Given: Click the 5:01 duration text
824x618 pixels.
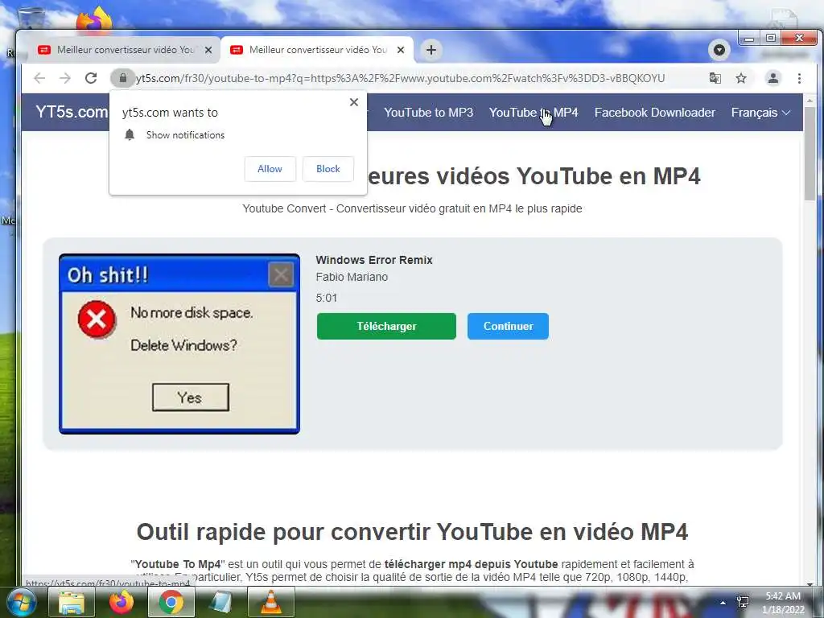Looking at the screenshot, I should click(x=327, y=298).
